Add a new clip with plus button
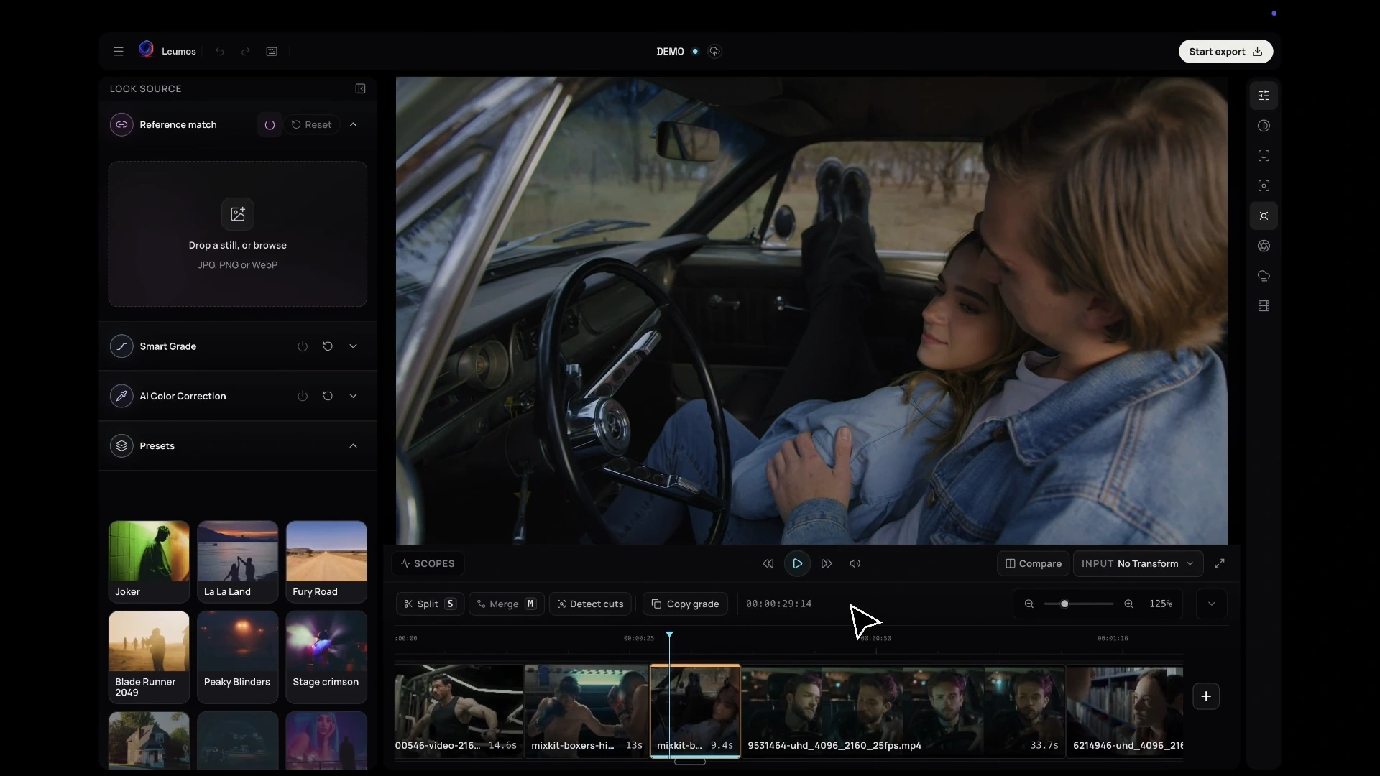This screenshot has width=1380, height=776. coord(1206,696)
